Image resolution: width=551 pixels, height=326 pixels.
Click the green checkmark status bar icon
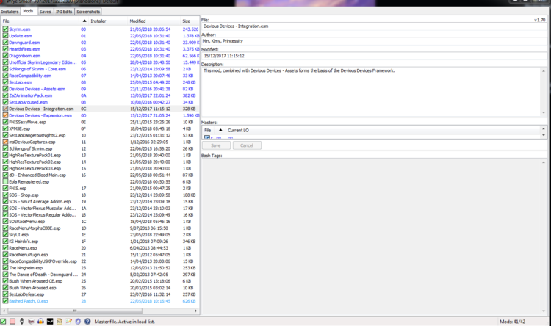[3, 322]
